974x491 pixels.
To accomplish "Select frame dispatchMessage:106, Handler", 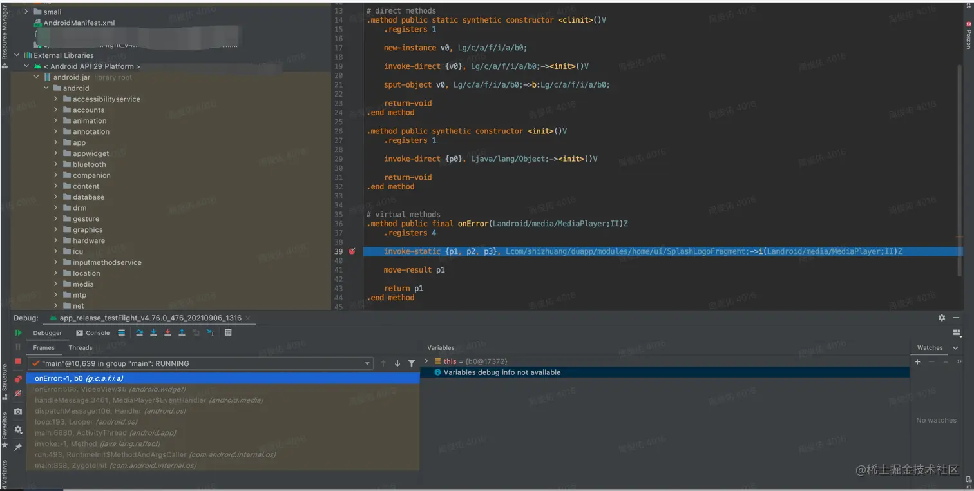I will coord(223,411).
